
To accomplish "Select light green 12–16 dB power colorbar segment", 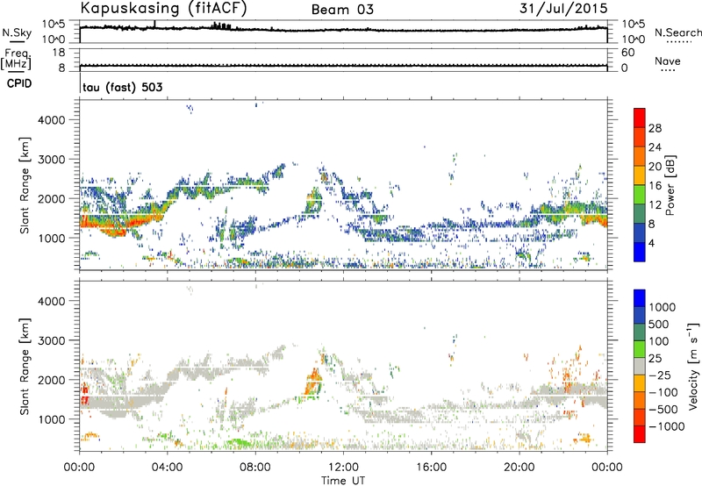I will [640, 195].
